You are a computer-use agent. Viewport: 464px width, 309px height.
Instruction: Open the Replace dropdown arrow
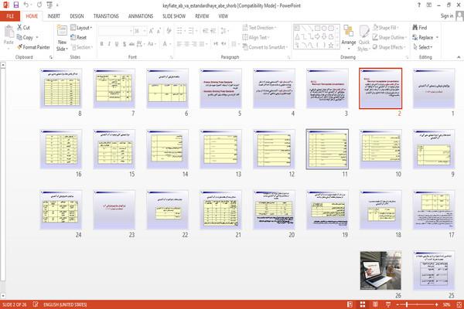pyautogui.click(x=437, y=38)
